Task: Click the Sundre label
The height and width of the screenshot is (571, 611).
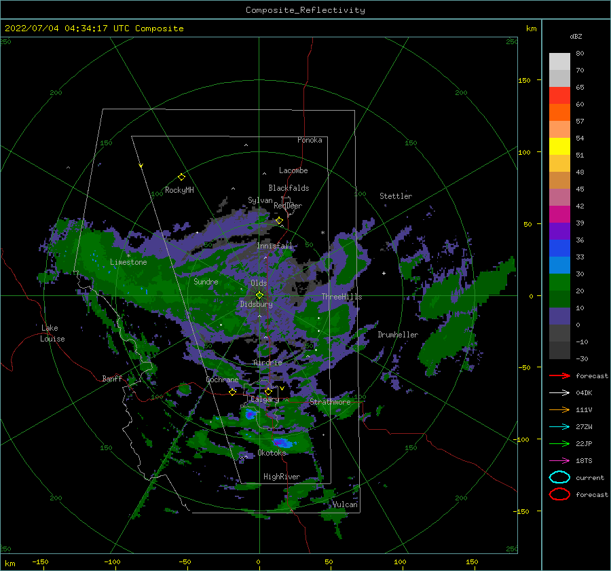Action: tap(206, 281)
